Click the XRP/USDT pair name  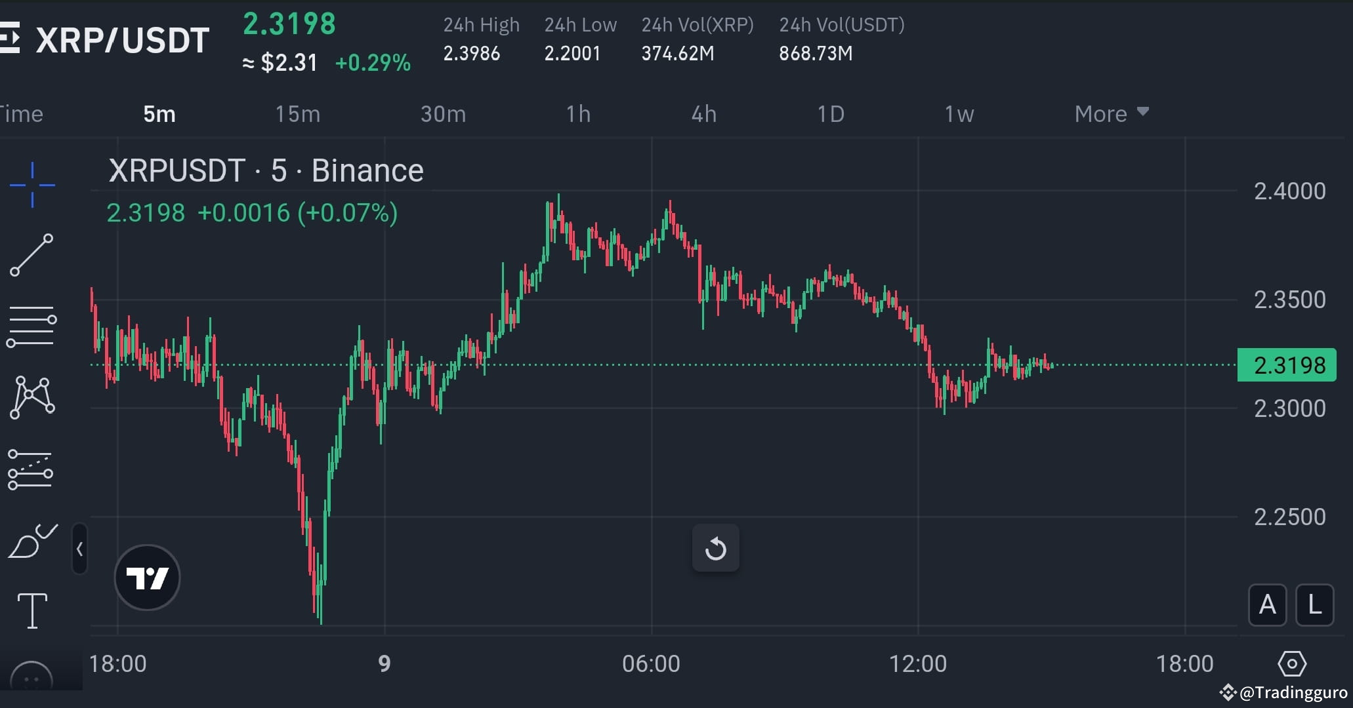point(122,39)
